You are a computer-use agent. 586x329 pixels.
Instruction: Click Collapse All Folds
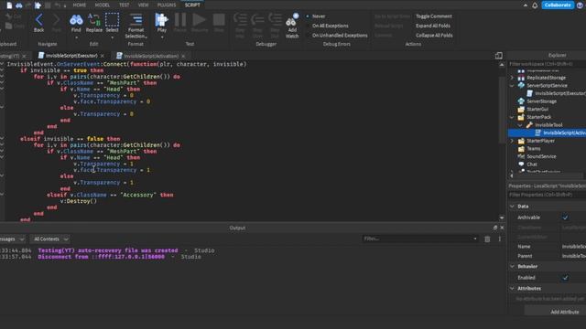coord(434,36)
